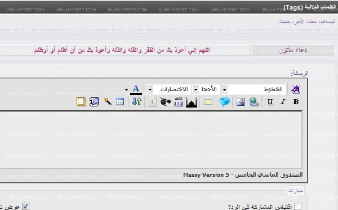This screenshot has width=338, height=210.
Task: Open the tag link حييت
Action: (x=285, y=21)
